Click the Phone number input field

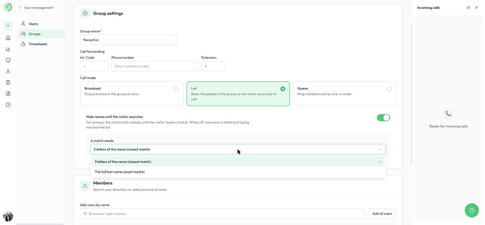click(x=155, y=66)
